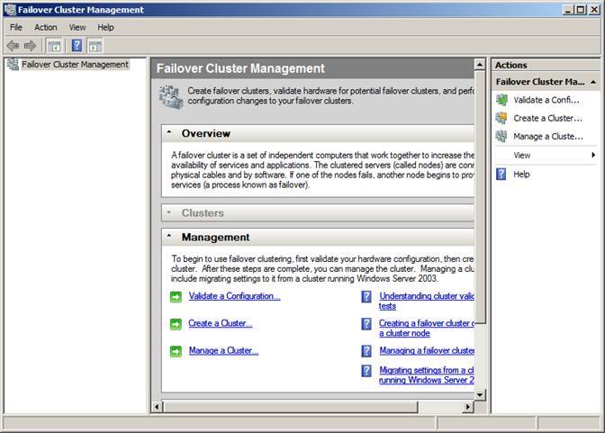Click the Create a Cluster icon in Actions

(x=501, y=118)
